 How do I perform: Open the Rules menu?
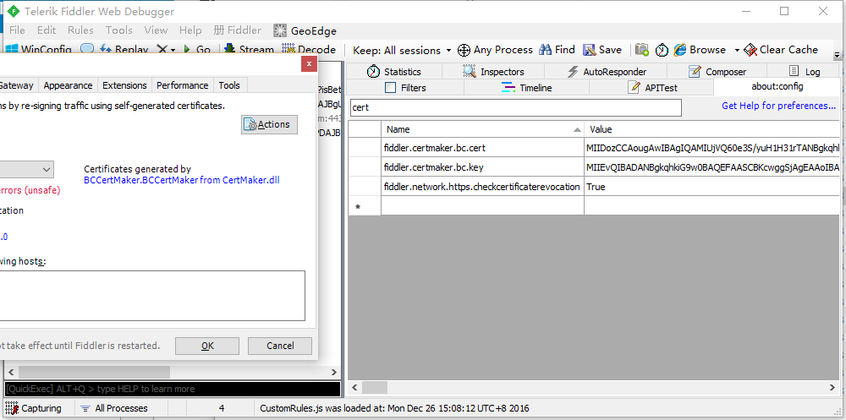tap(80, 30)
